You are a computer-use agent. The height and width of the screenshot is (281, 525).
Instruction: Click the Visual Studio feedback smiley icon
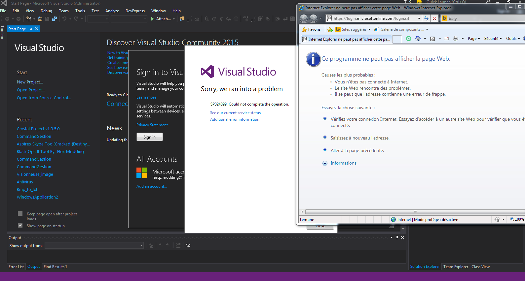point(419,2)
